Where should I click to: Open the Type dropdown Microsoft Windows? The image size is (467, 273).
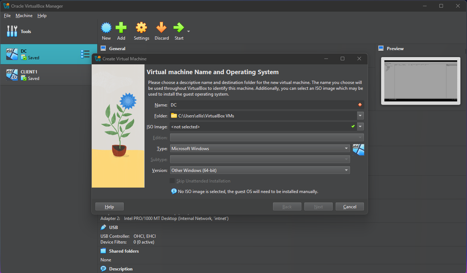pos(260,148)
